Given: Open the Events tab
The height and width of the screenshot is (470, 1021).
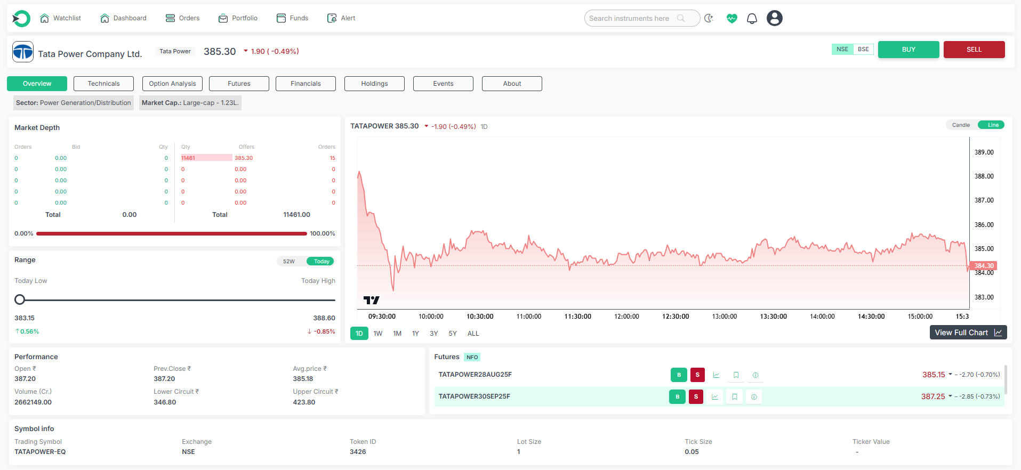Looking at the screenshot, I should point(443,84).
